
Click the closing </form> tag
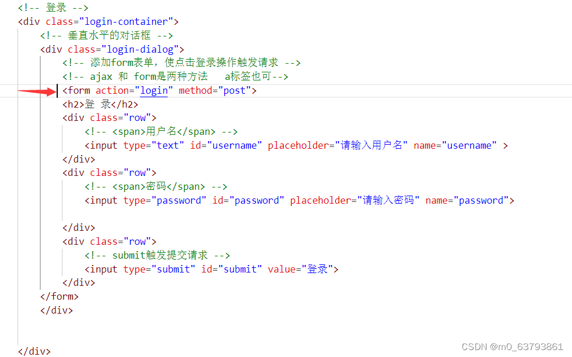point(60,296)
